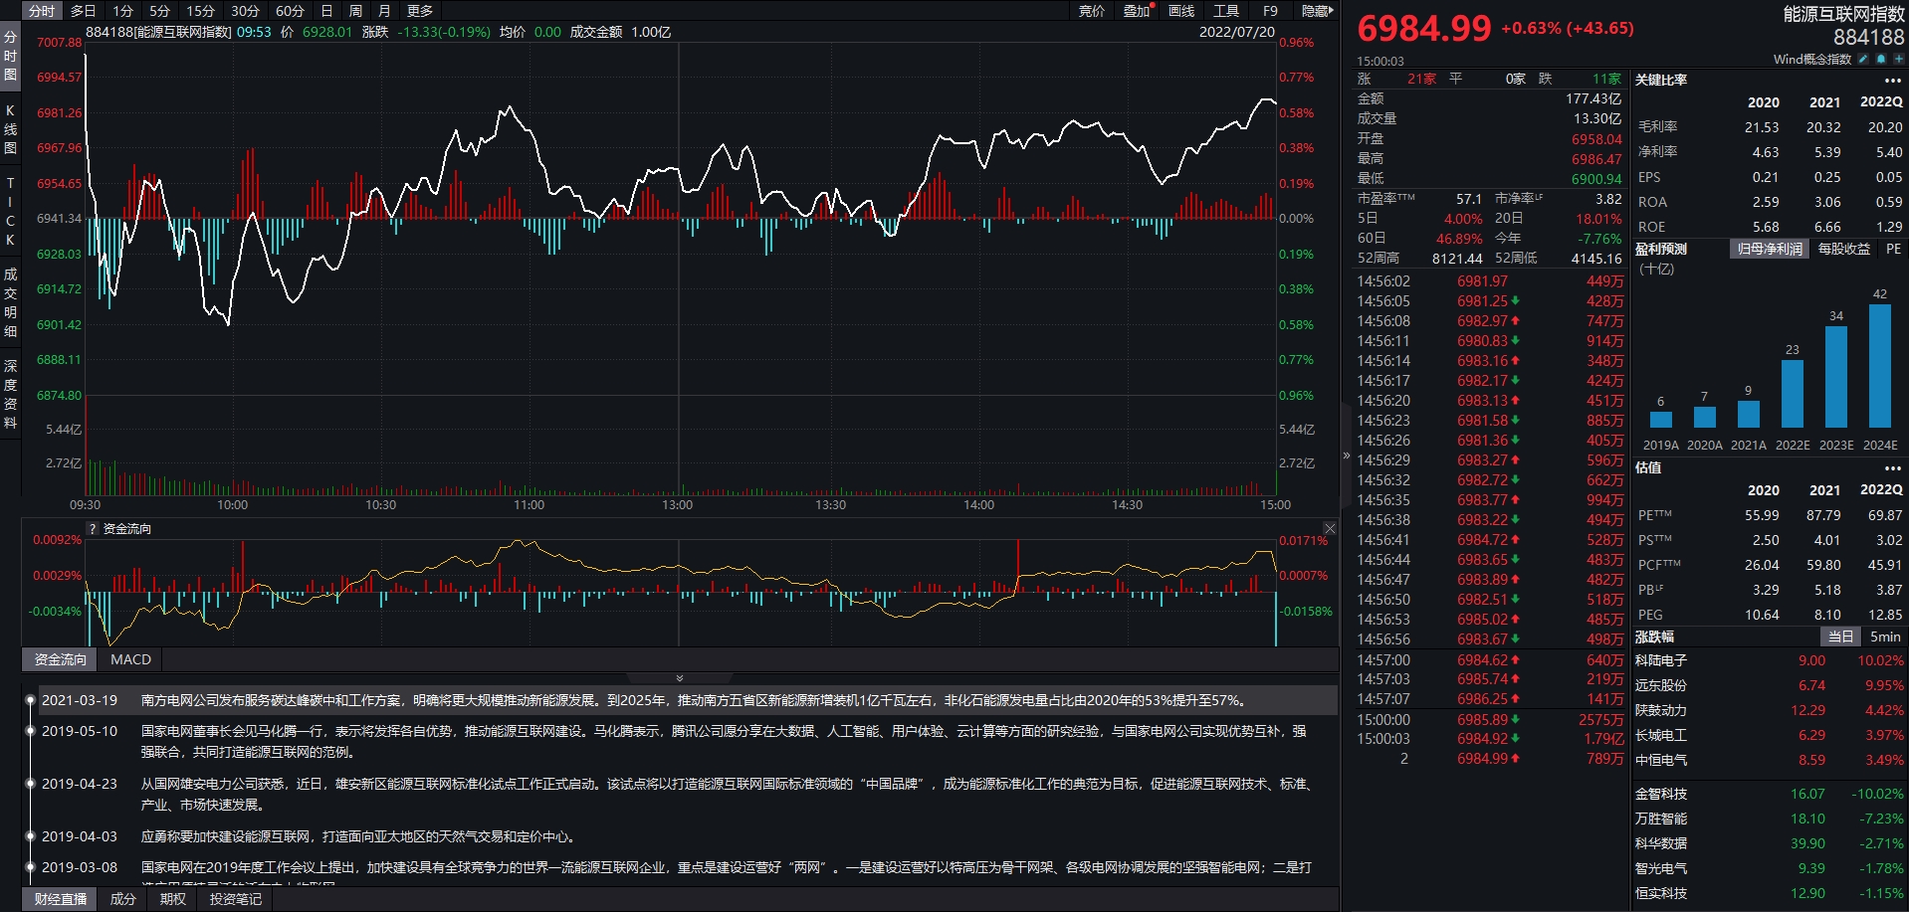
Task: Select the 5分 period
Action: [x=160, y=11]
